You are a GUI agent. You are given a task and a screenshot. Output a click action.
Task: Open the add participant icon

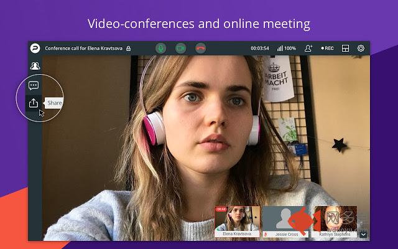coord(308,49)
